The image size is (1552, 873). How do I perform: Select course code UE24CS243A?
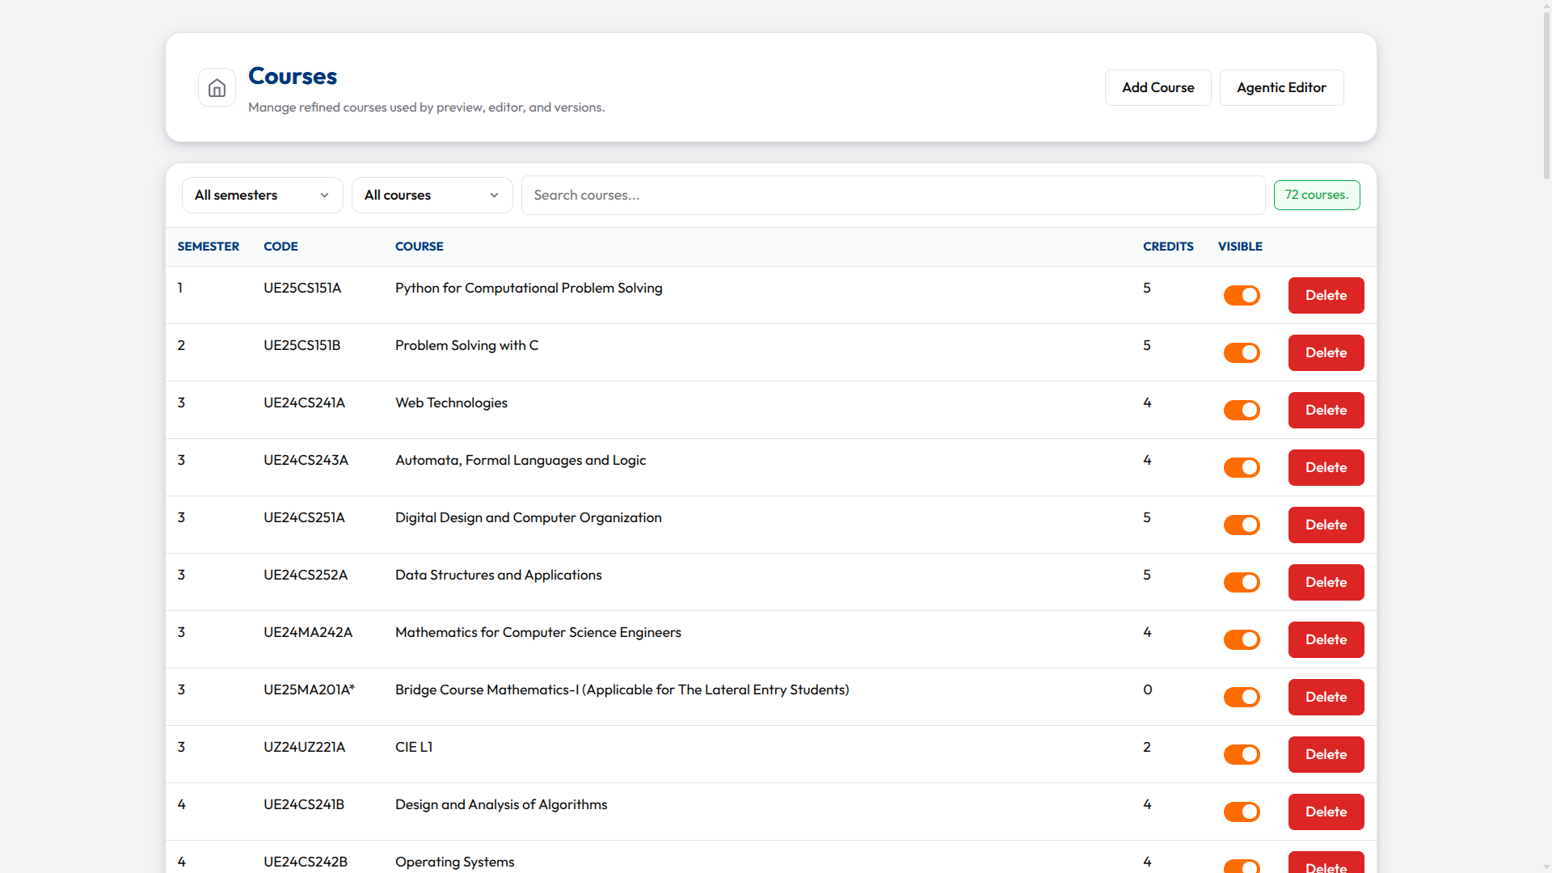[x=306, y=460]
